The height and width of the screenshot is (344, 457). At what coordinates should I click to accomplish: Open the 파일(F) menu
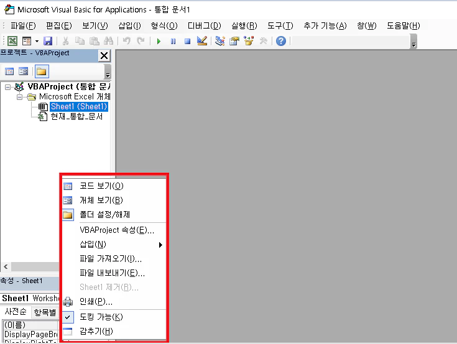[x=23, y=25]
